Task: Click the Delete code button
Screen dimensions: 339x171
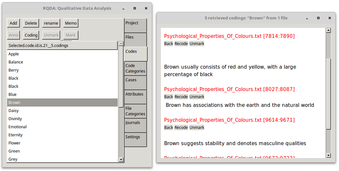Action: point(31,23)
